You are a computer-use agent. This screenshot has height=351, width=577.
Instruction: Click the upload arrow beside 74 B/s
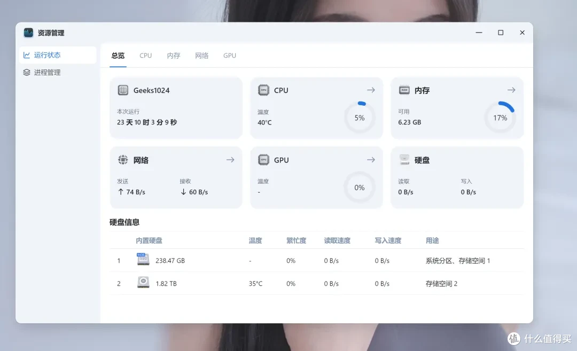(121, 192)
